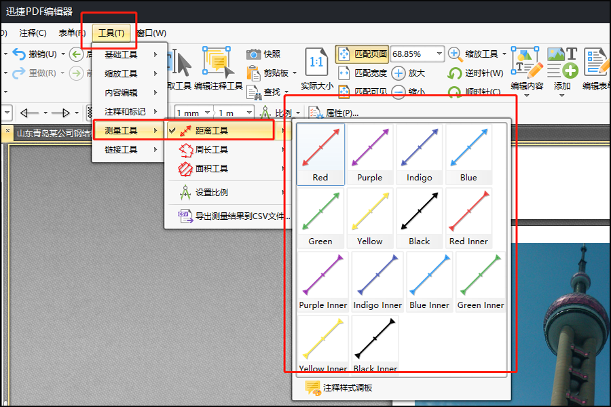Click the edit content tool icon

[527, 62]
